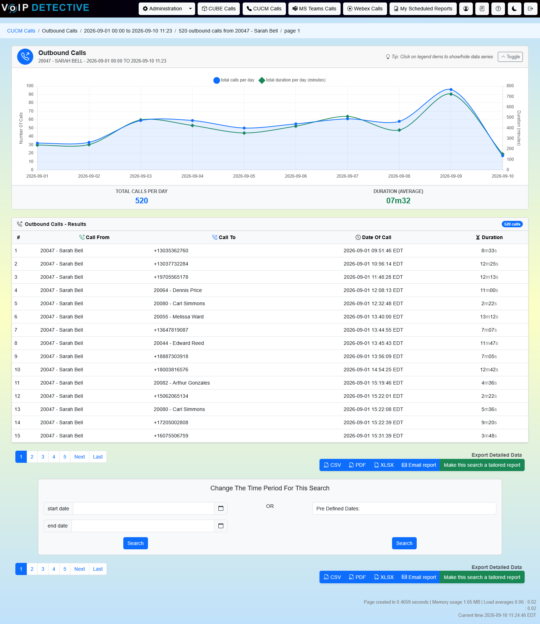Go to page 2 in upper pagination
Screen dimensions: 540x624
coord(32,457)
